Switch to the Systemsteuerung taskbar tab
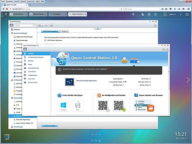Screen dimensions: 192x144 (x=18, y=14)
